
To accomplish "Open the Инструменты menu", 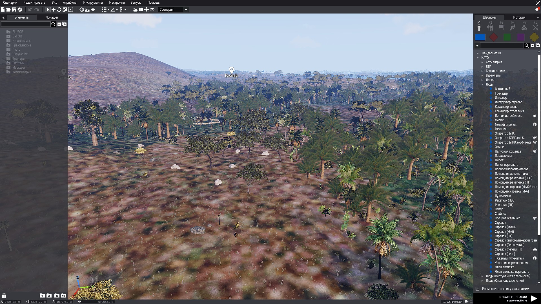I will pos(93,3).
